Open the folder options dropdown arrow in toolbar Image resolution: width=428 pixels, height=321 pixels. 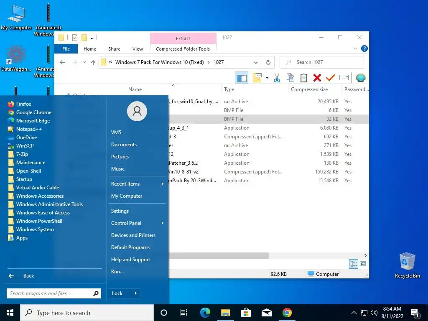point(267,78)
